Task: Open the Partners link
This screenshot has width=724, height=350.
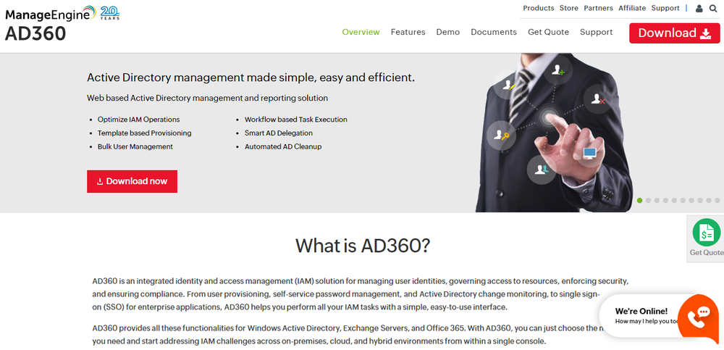Action: [x=599, y=8]
